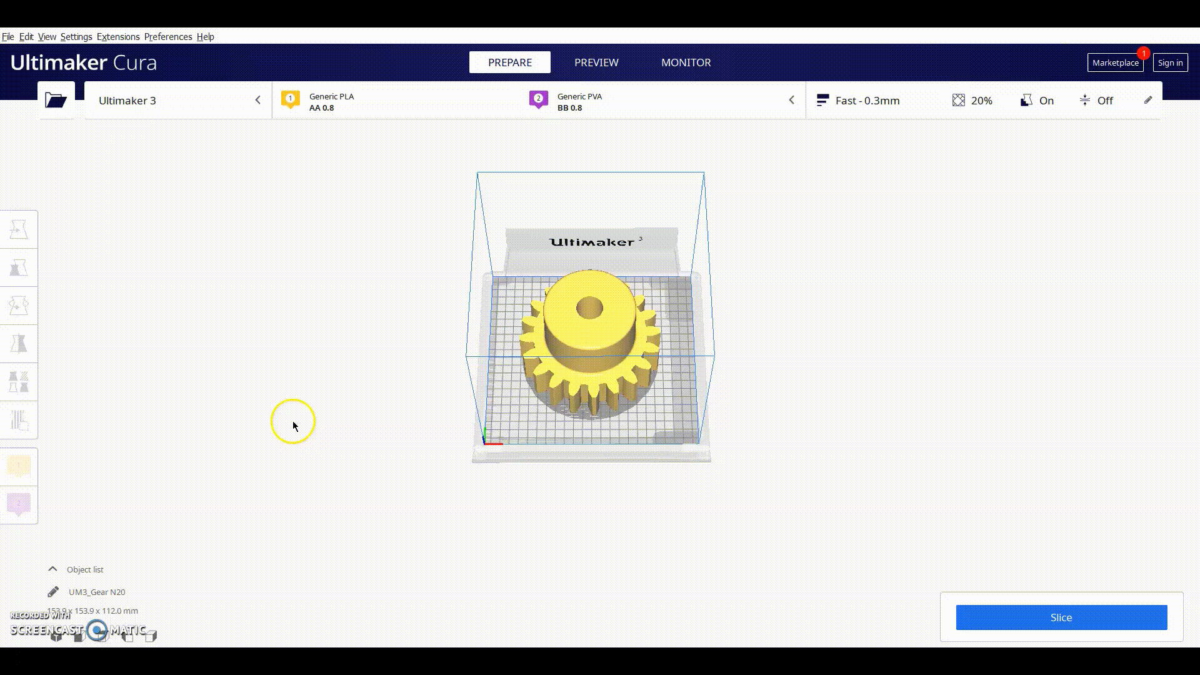Collapse the Object list chevron
This screenshot has height=675, width=1200.
click(x=52, y=569)
